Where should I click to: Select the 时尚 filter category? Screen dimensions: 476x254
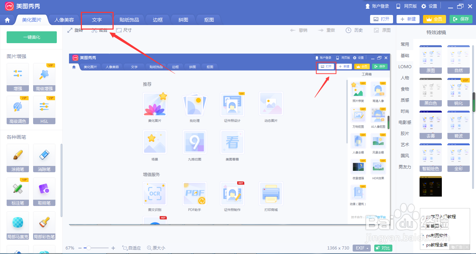pos(405,111)
